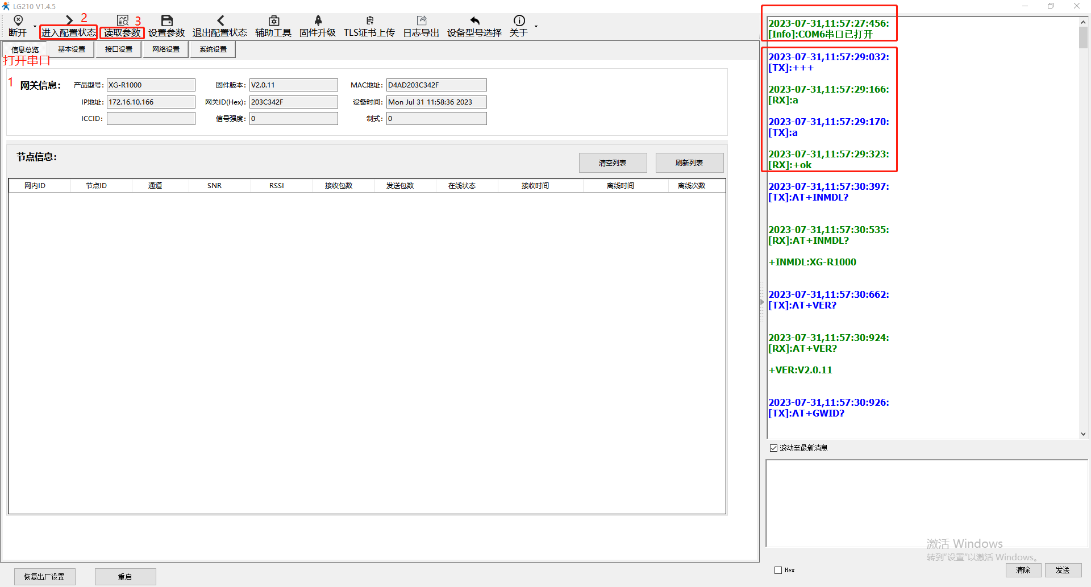Launch 固件升级 firmware upgrade rocket icon

(318, 21)
